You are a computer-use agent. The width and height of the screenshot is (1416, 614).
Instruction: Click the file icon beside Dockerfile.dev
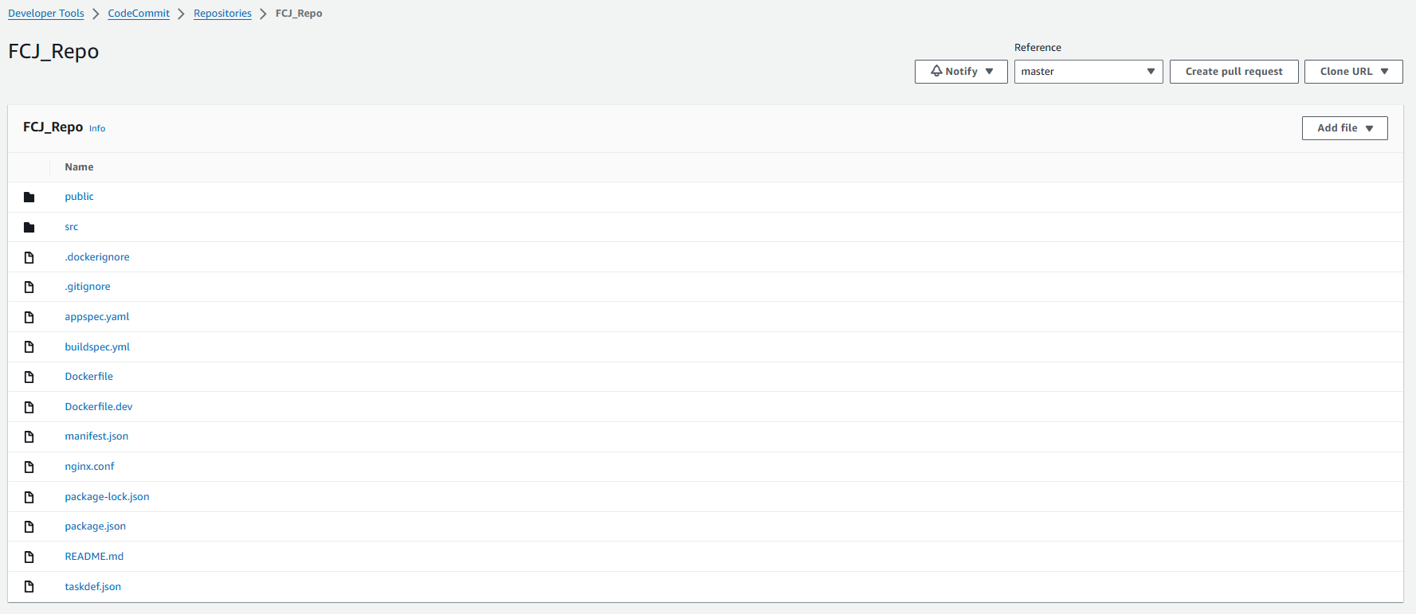pyautogui.click(x=29, y=407)
